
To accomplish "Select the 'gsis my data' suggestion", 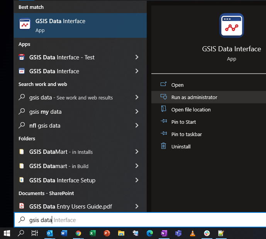I will point(80,112).
